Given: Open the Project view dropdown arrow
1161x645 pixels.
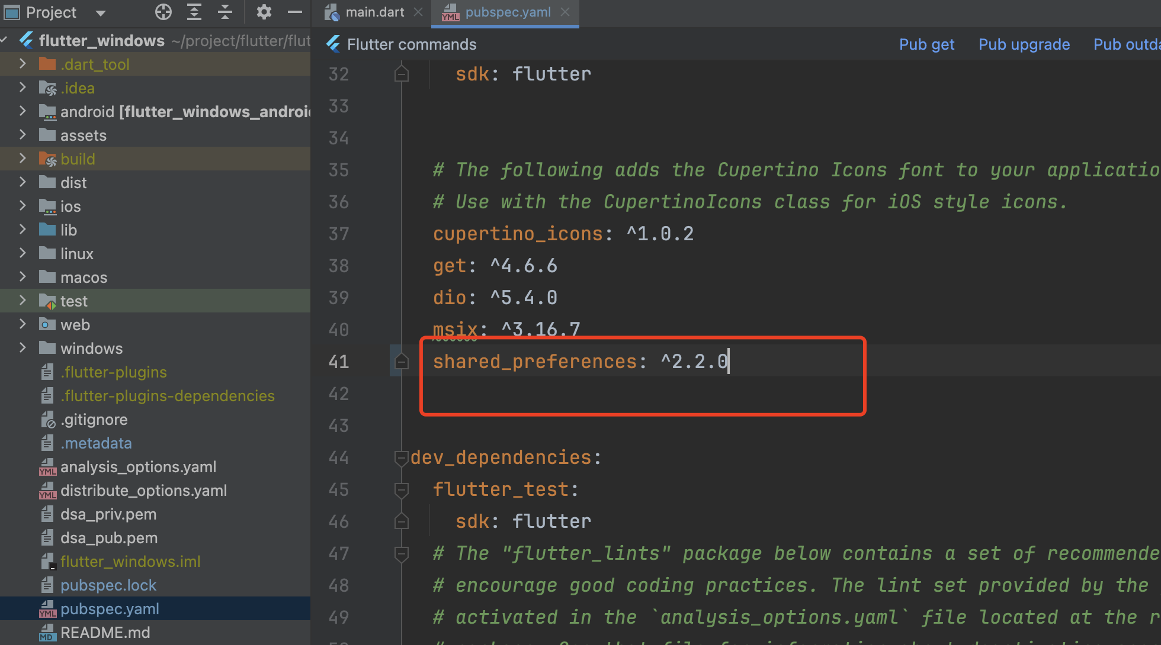Looking at the screenshot, I should coord(101,13).
